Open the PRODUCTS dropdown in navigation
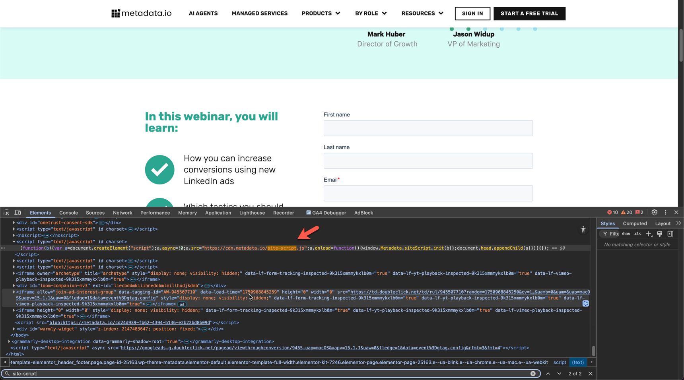This screenshot has height=380, width=684. point(321,14)
